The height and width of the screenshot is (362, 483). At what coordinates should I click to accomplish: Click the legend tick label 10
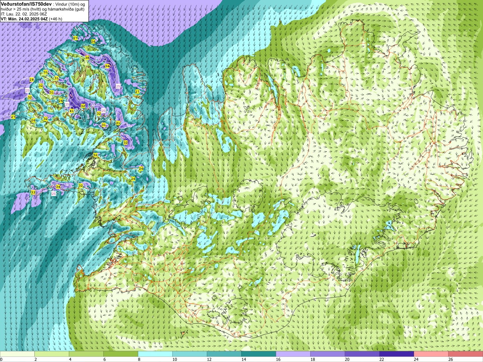(175, 359)
